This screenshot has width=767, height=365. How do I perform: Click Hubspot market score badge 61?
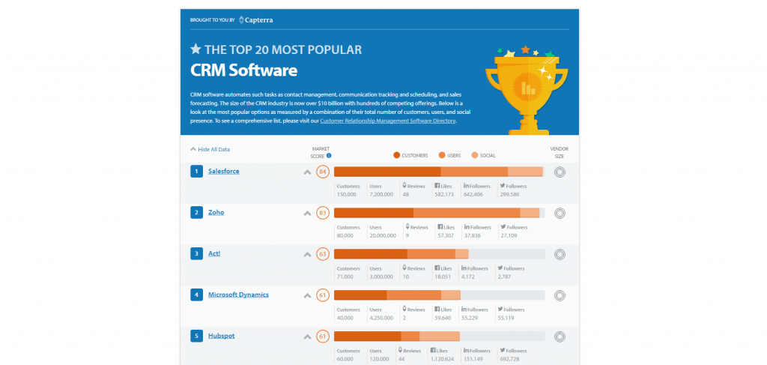pos(322,336)
